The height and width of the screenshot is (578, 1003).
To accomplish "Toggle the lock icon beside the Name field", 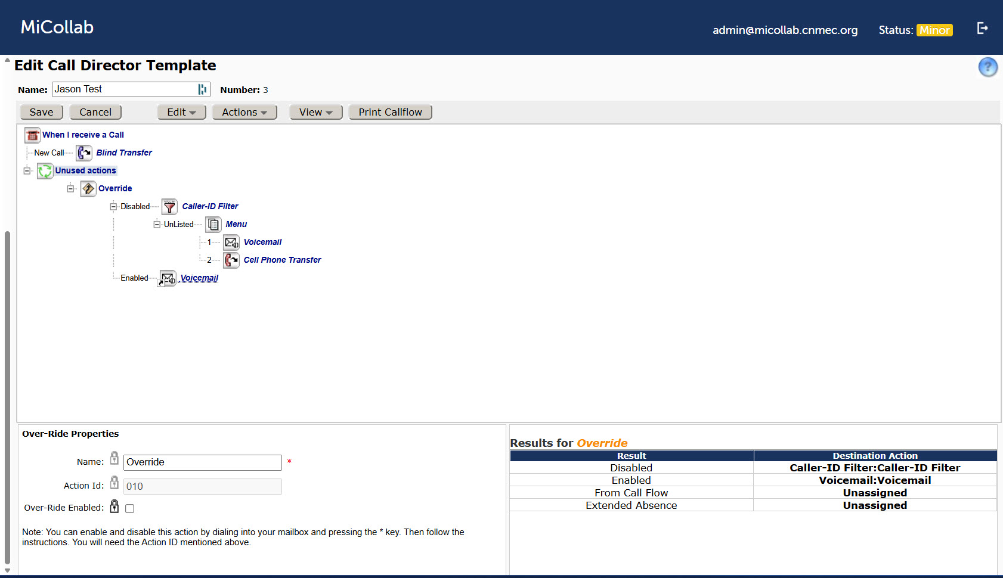I will (x=114, y=458).
